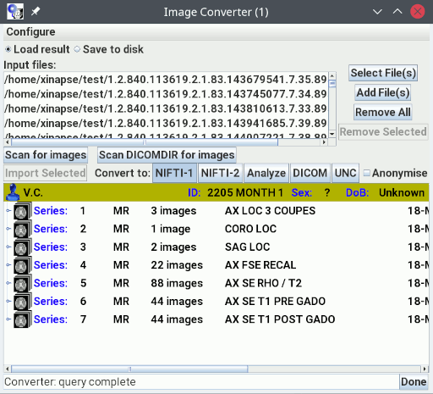
Task: Select the Save to disk radio button
Action: pos(77,49)
